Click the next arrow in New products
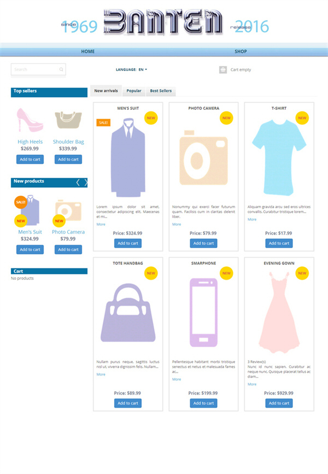 tap(86, 182)
